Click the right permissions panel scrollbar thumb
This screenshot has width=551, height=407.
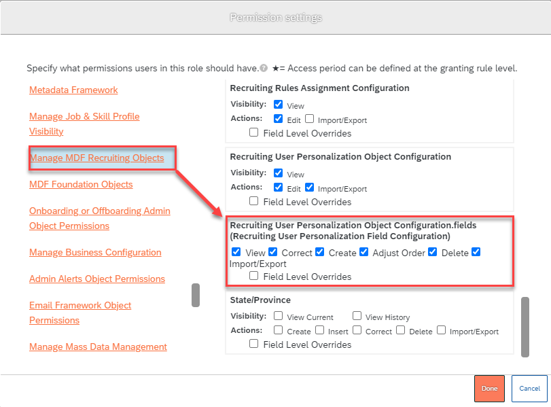coord(525,328)
